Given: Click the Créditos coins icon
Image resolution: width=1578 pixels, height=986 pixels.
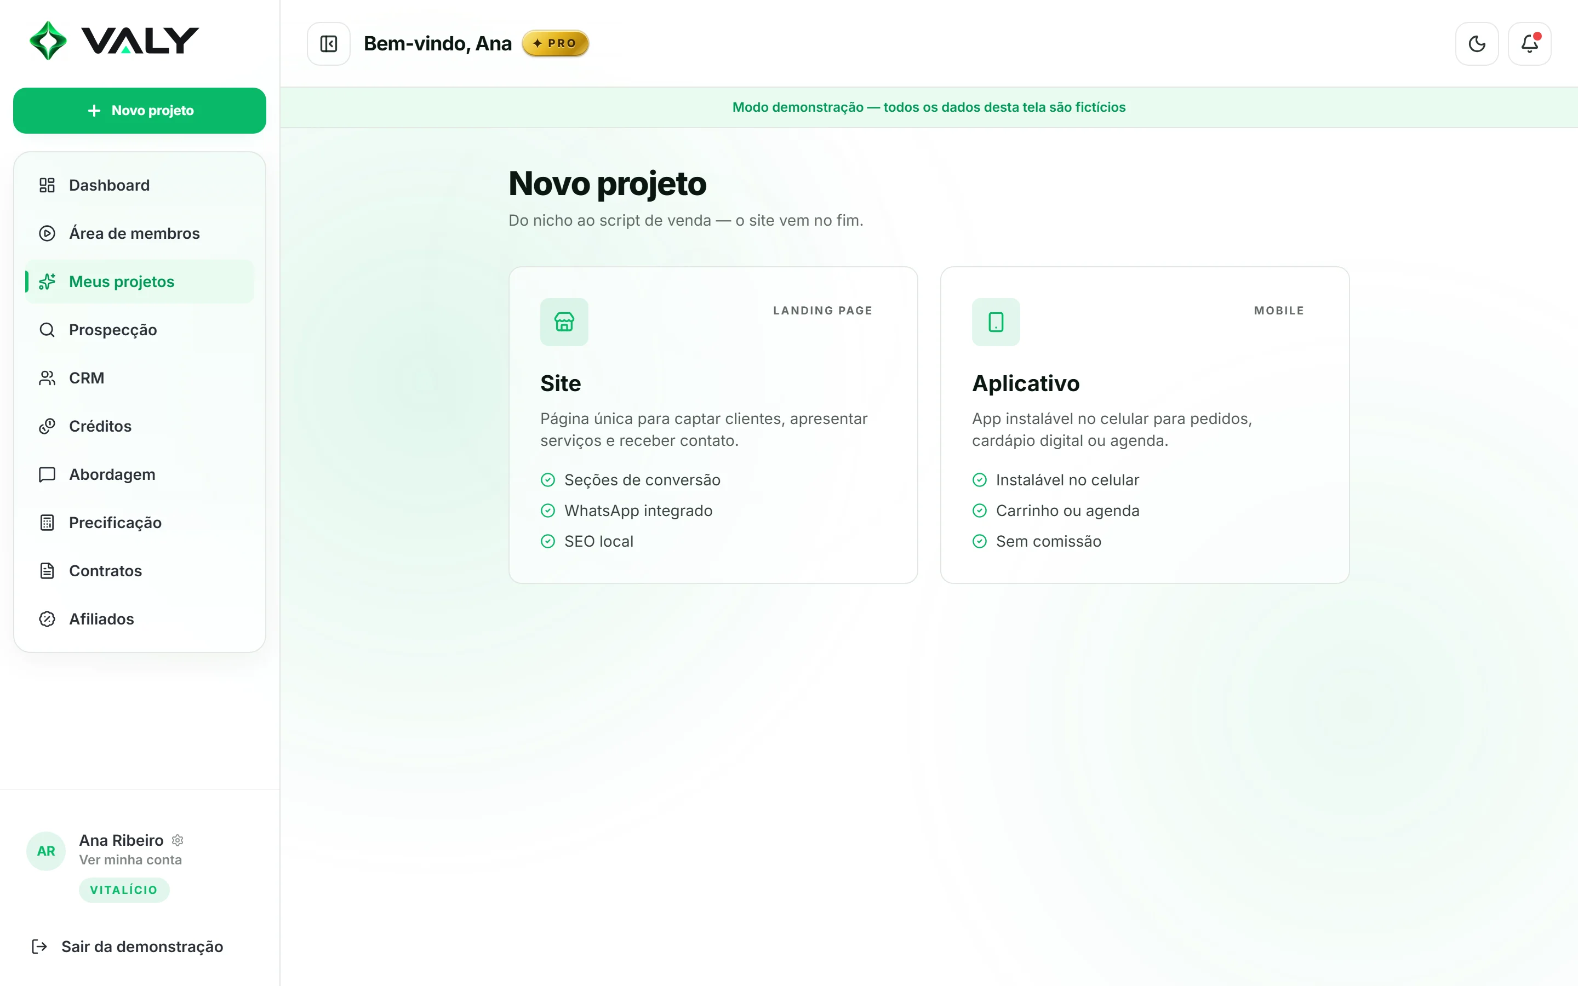Looking at the screenshot, I should 47,427.
